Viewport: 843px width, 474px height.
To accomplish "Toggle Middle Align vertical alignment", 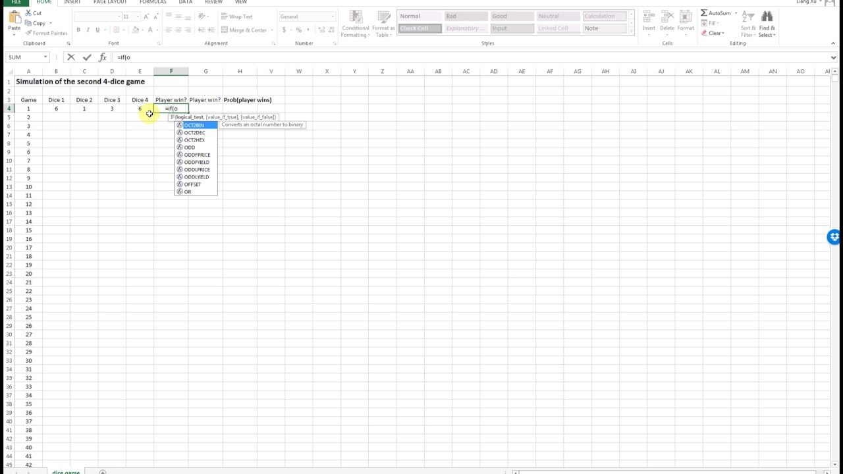I will [x=178, y=16].
